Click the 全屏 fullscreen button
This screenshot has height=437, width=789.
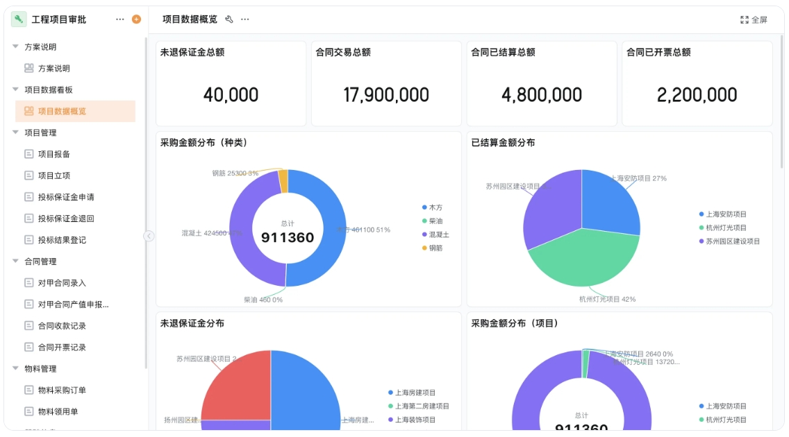754,19
